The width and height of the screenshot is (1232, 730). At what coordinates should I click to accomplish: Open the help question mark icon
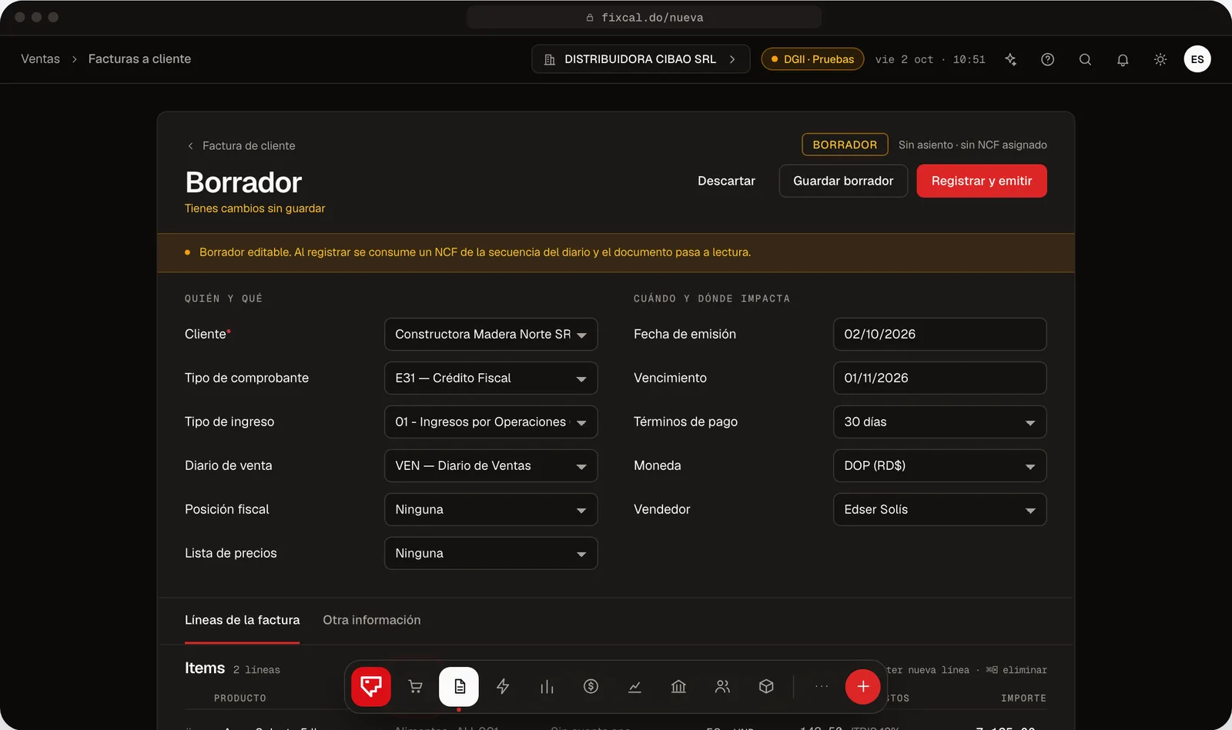tap(1047, 59)
